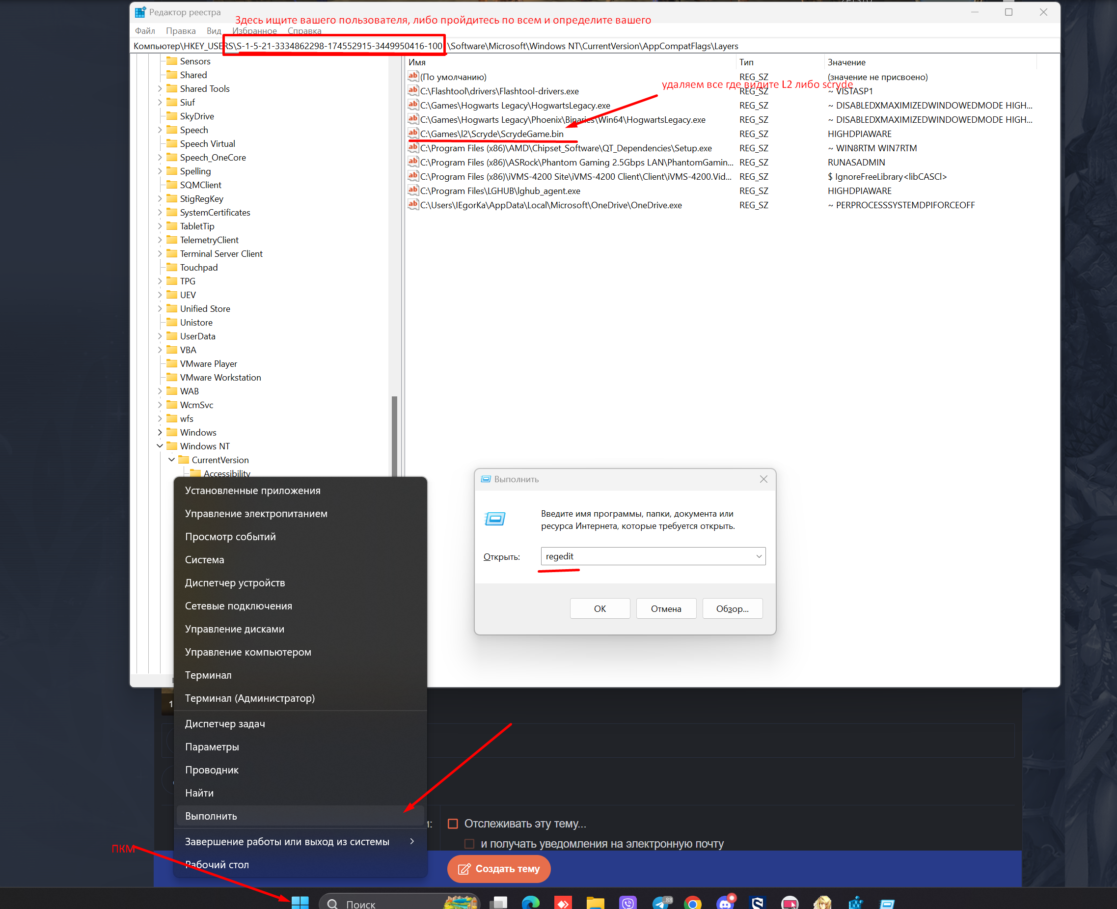Click the Registry Editor title bar icon
This screenshot has width=1117, height=909.
coord(140,12)
